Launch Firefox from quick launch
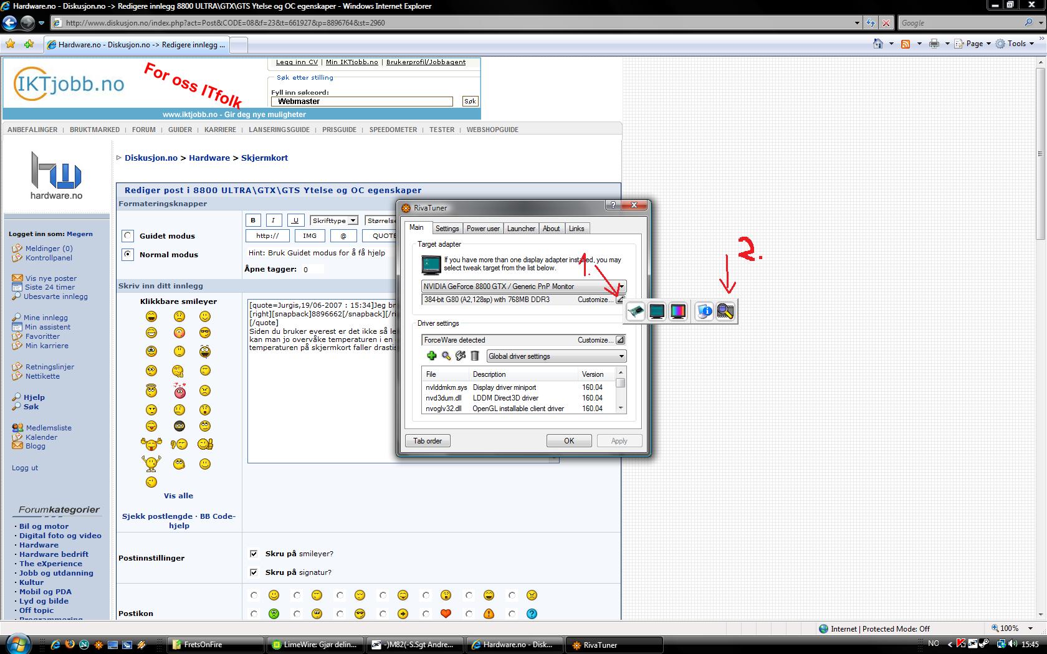The image size is (1047, 654). point(69,645)
